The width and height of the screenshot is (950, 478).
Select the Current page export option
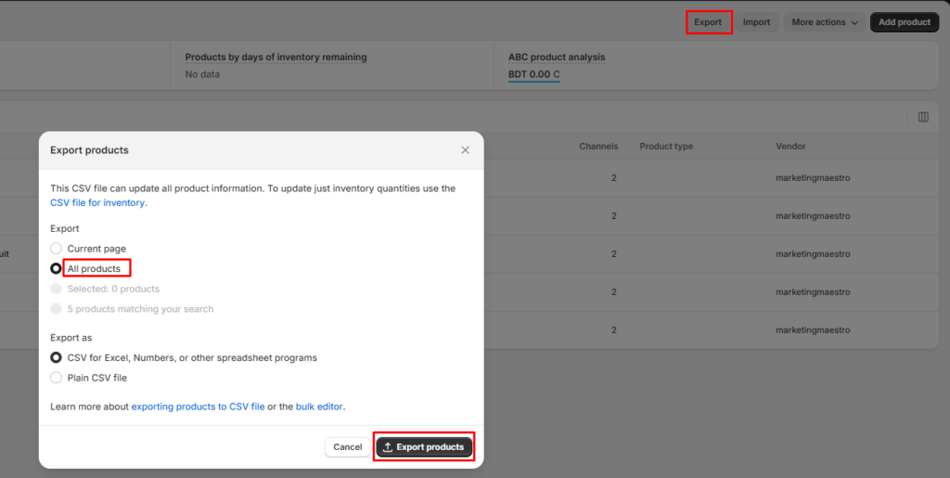point(56,249)
